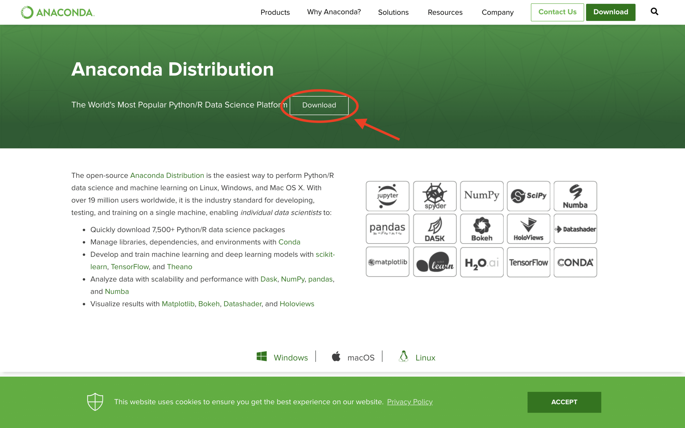Select the Linux platform toggle

tap(416, 357)
